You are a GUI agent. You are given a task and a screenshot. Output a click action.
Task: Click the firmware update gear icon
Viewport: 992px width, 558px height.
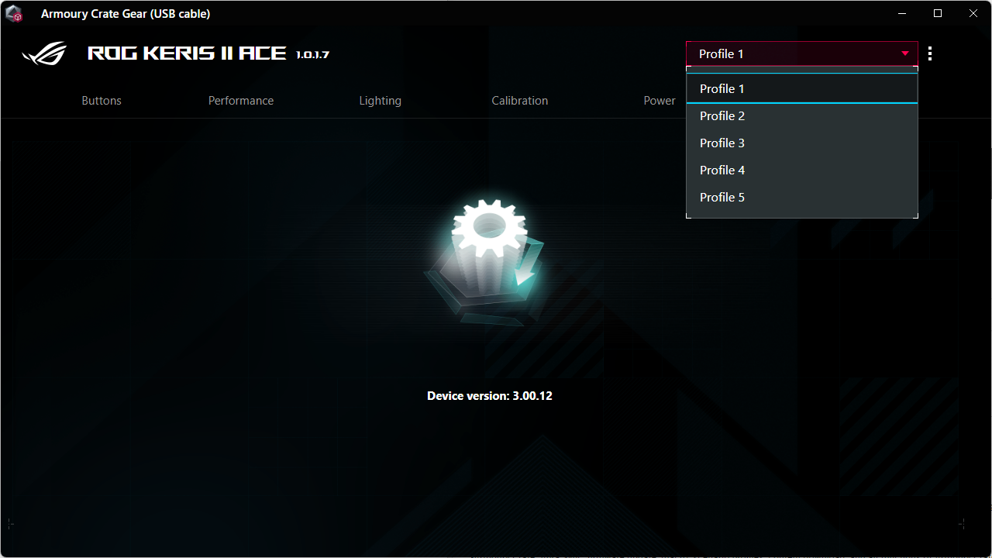(x=485, y=260)
